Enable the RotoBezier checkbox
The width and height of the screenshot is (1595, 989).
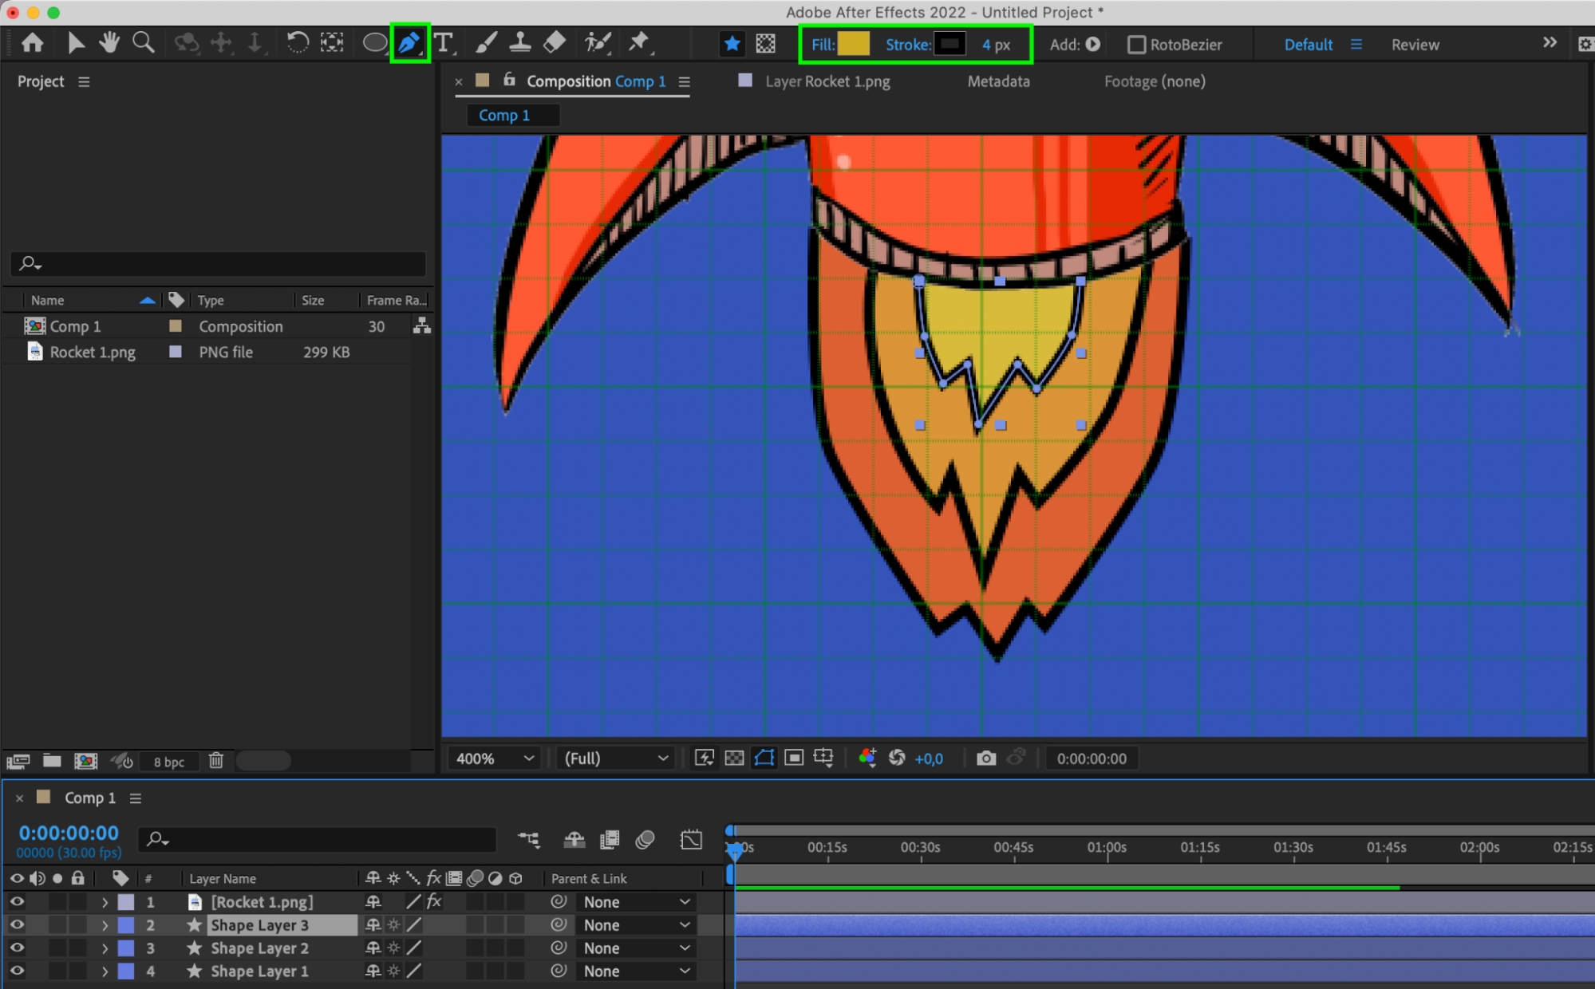(x=1136, y=45)
